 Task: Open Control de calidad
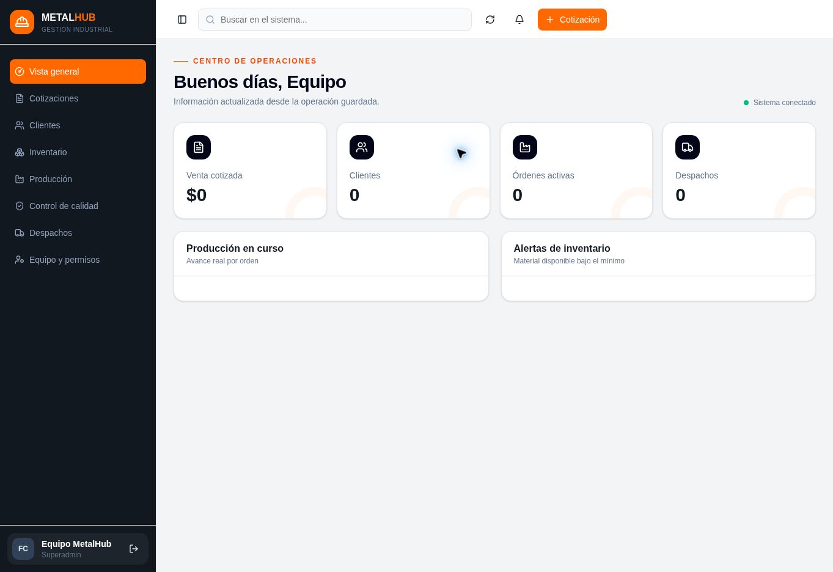pos(78,206)
